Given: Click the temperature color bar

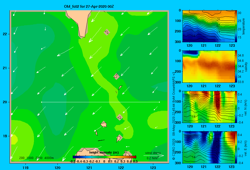Looking at the screenshot, I should point(236,26).
